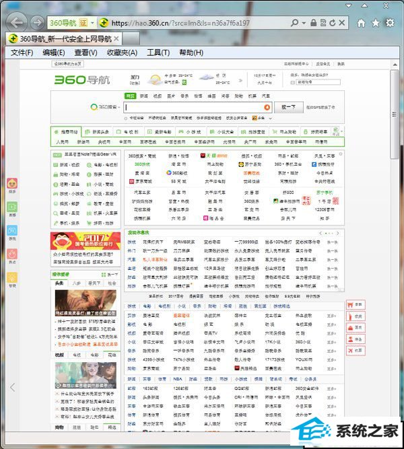
Task: Click the cloudy weather icon
Action: [x=207, y=77]
